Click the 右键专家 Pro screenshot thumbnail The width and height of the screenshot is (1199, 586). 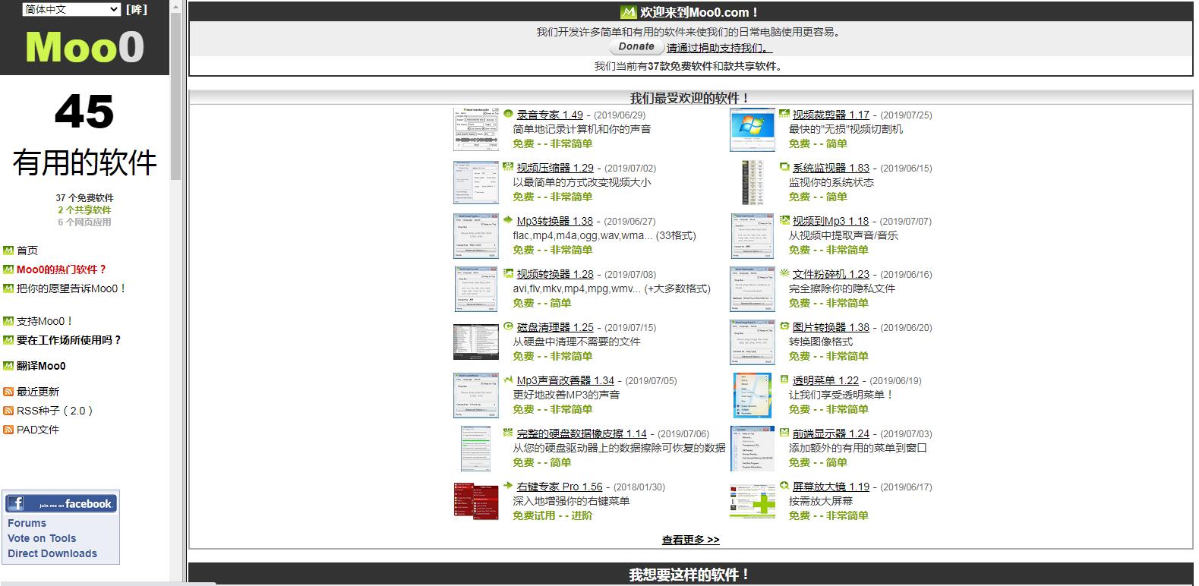[476, 500]
